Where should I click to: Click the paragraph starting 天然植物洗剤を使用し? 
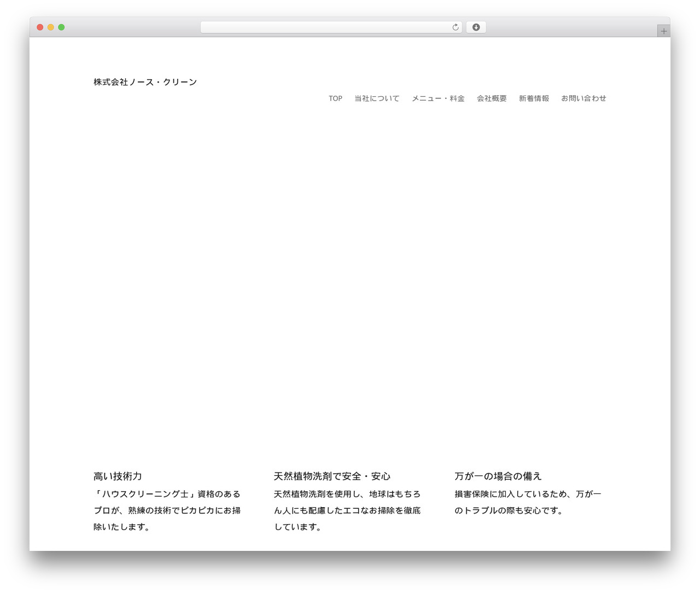(347, 510)
